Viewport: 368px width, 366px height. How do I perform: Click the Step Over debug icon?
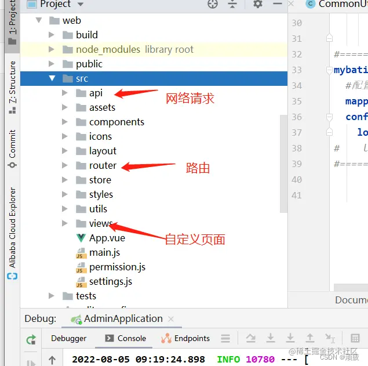click(251, 338)
